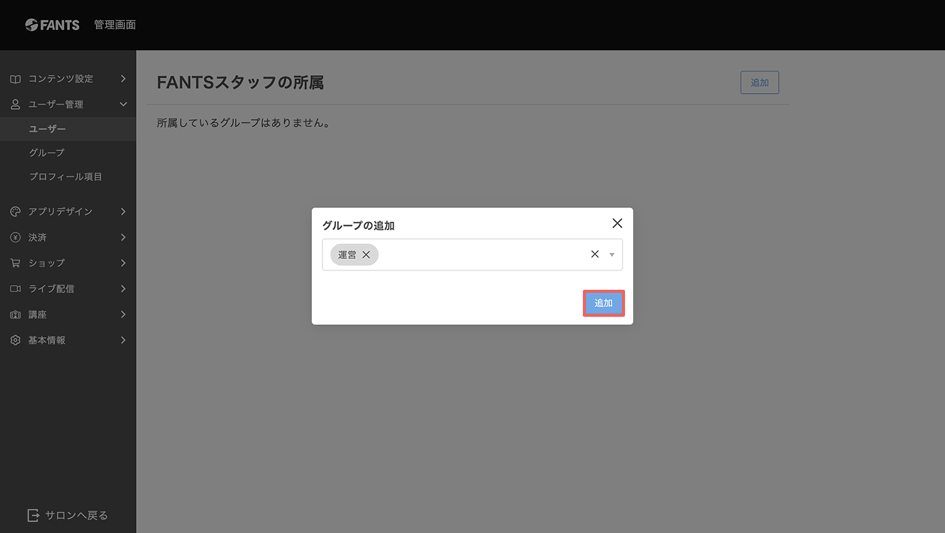The height and width of the screenshot is (533, 945).
Task: Click the 運営 tag label
Action: pos(347,254)
